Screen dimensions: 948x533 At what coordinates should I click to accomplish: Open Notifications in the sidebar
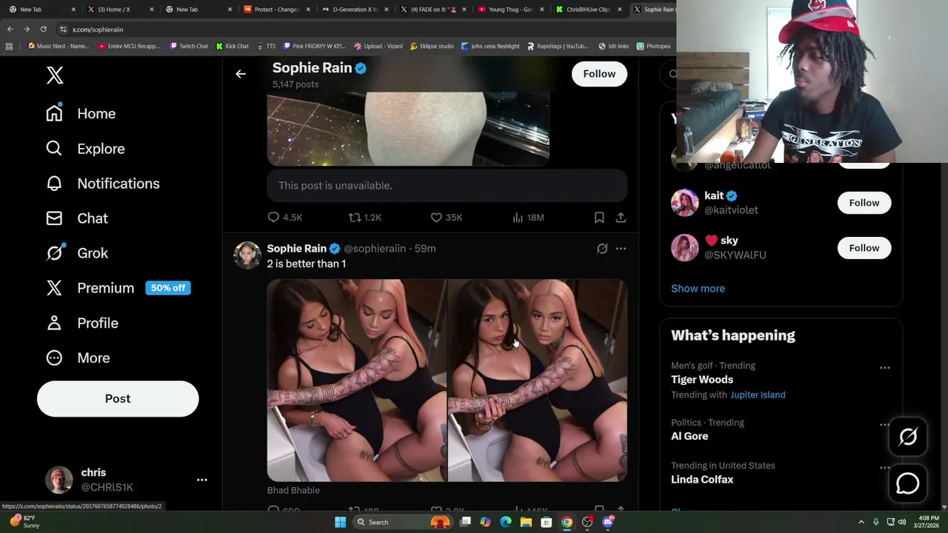coord(102,184)
